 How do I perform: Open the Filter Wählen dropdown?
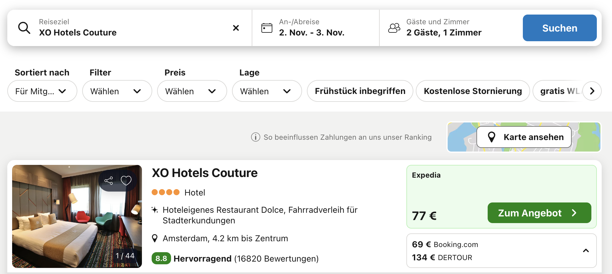point(117,91)
